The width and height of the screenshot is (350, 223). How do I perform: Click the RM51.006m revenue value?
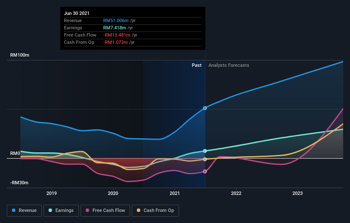click(116, 20)
